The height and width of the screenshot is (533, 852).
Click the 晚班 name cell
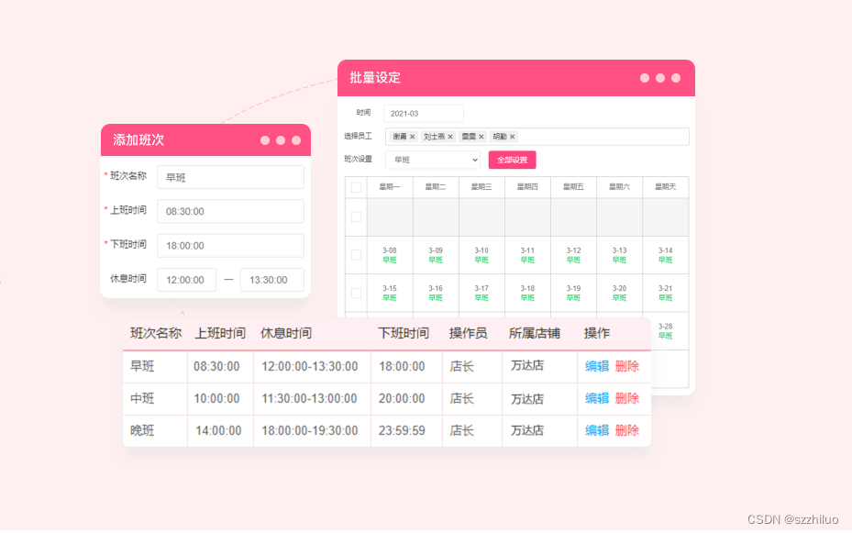tap(142, 430)
